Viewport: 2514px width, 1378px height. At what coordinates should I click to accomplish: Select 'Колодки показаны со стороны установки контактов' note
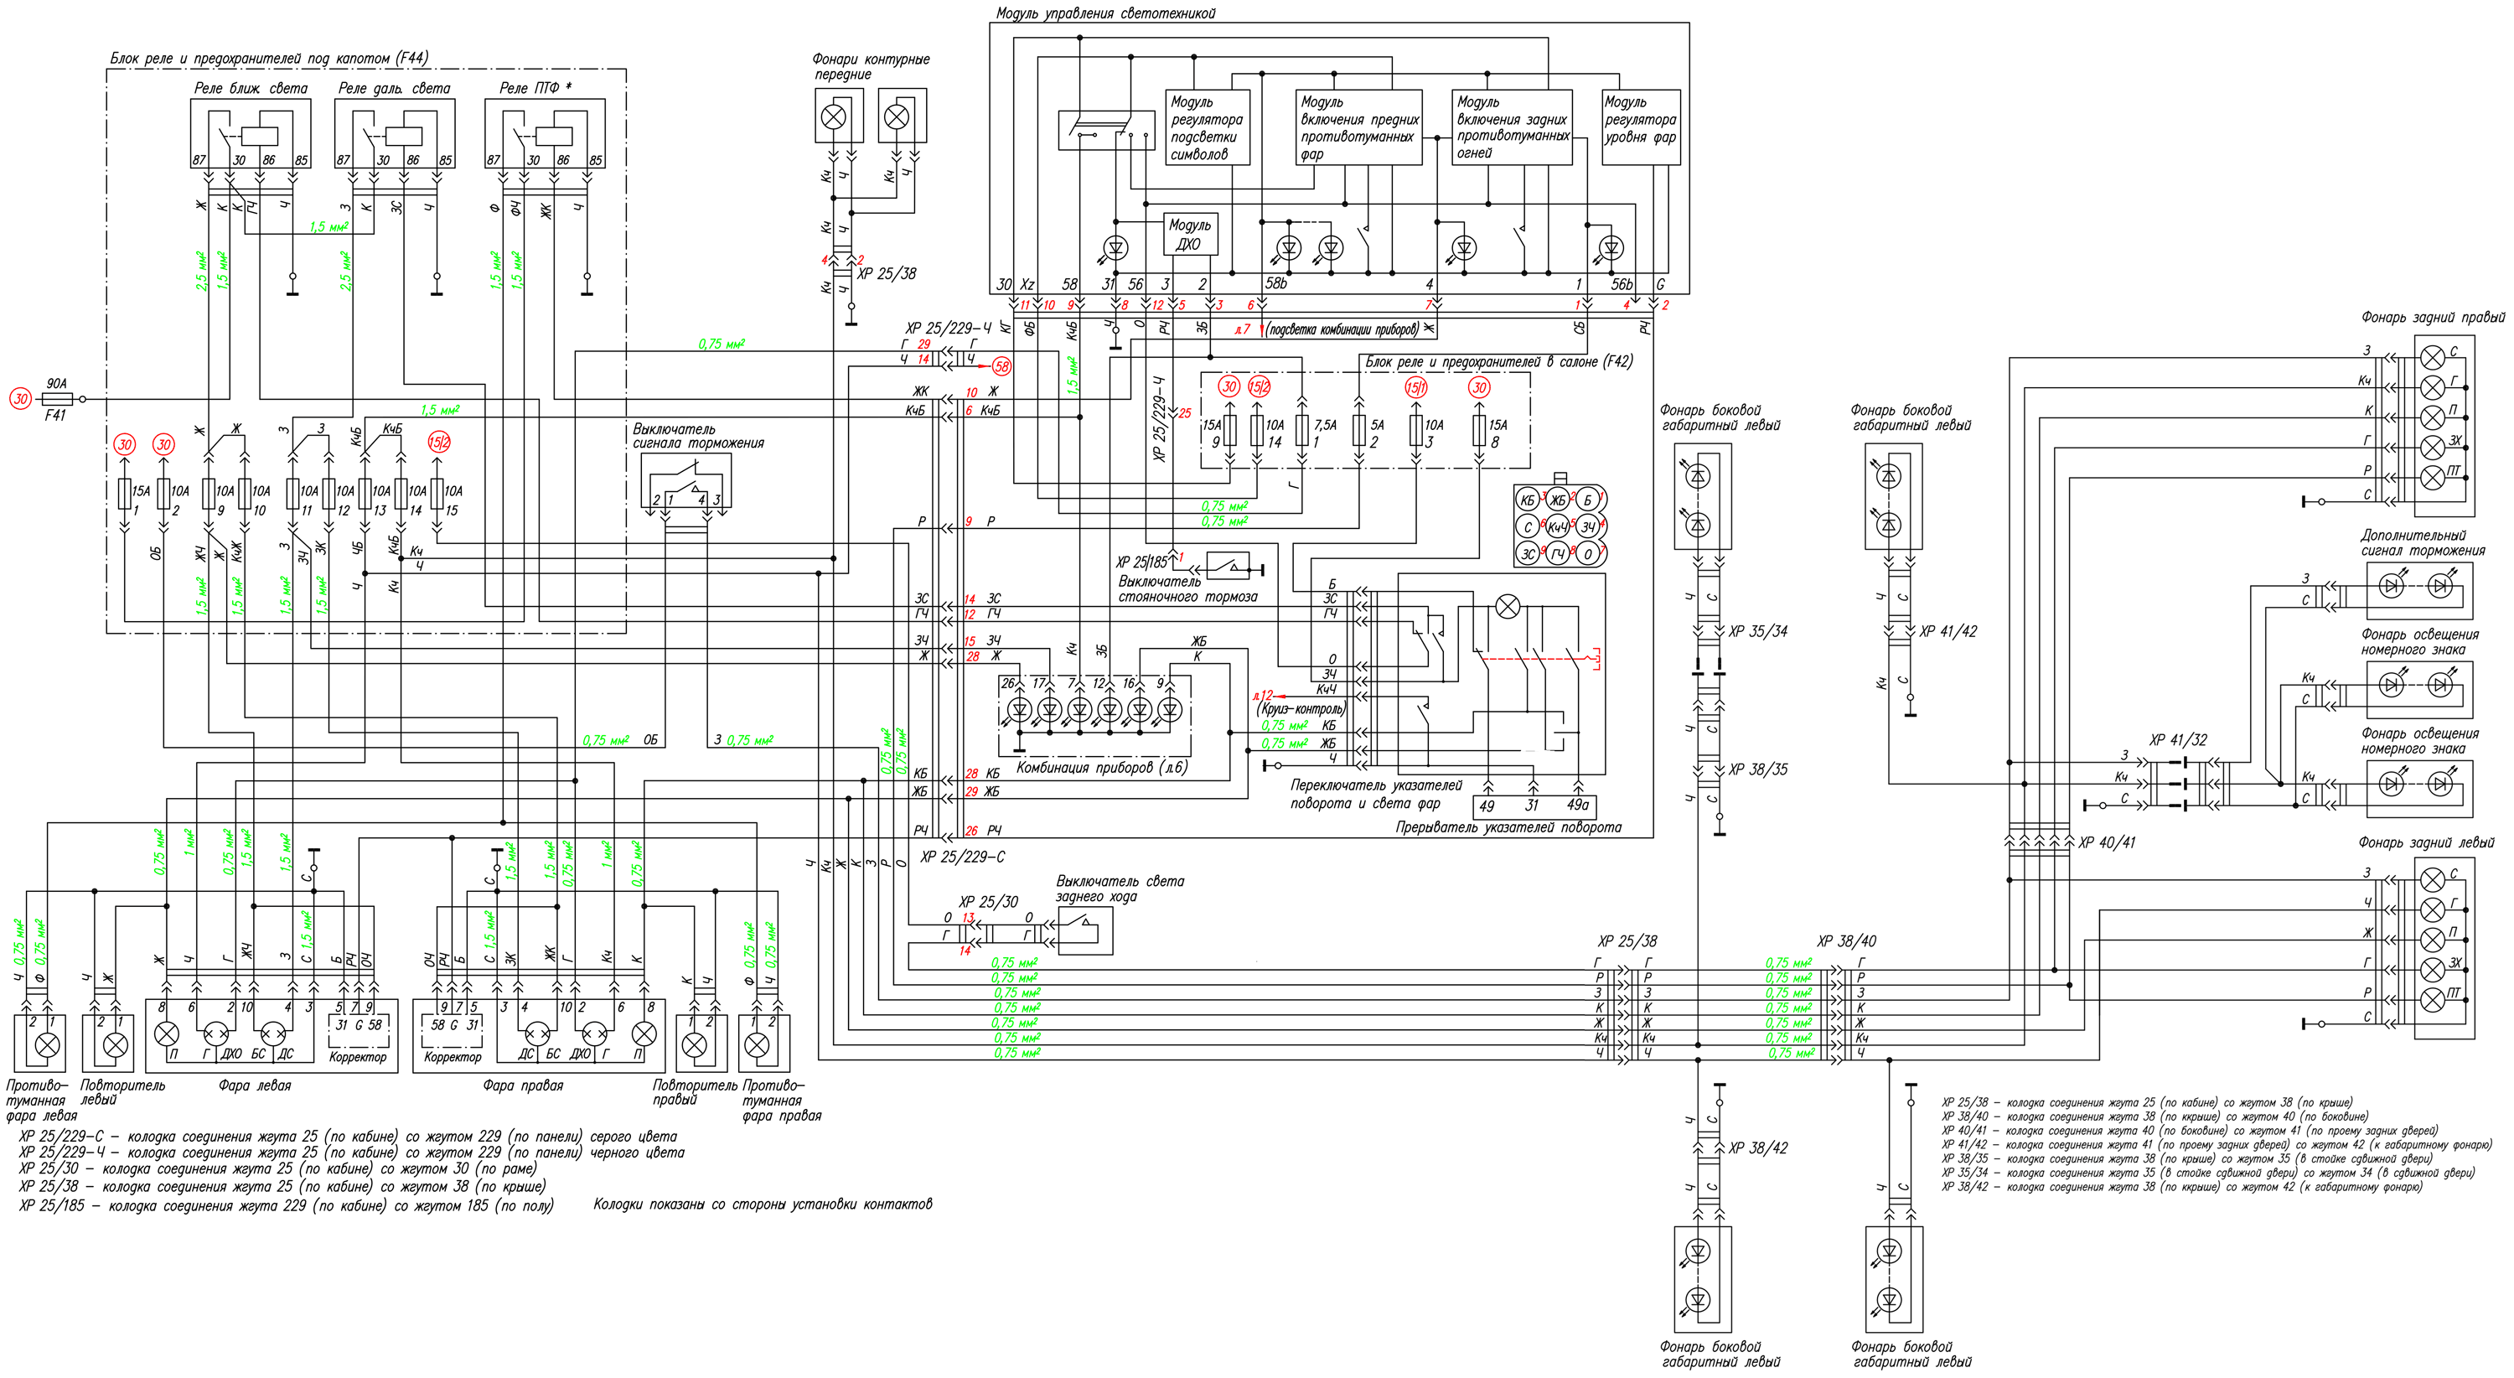click(x=763, y=1204)
